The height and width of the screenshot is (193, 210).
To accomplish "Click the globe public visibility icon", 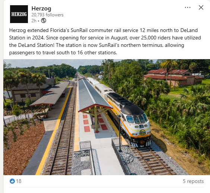I will tap(44, 20).
